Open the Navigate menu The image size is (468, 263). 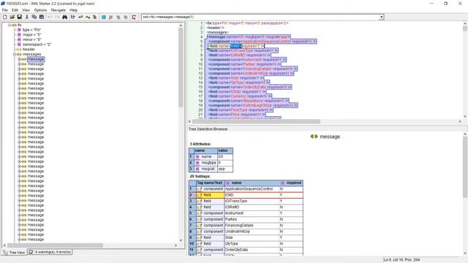58,10
